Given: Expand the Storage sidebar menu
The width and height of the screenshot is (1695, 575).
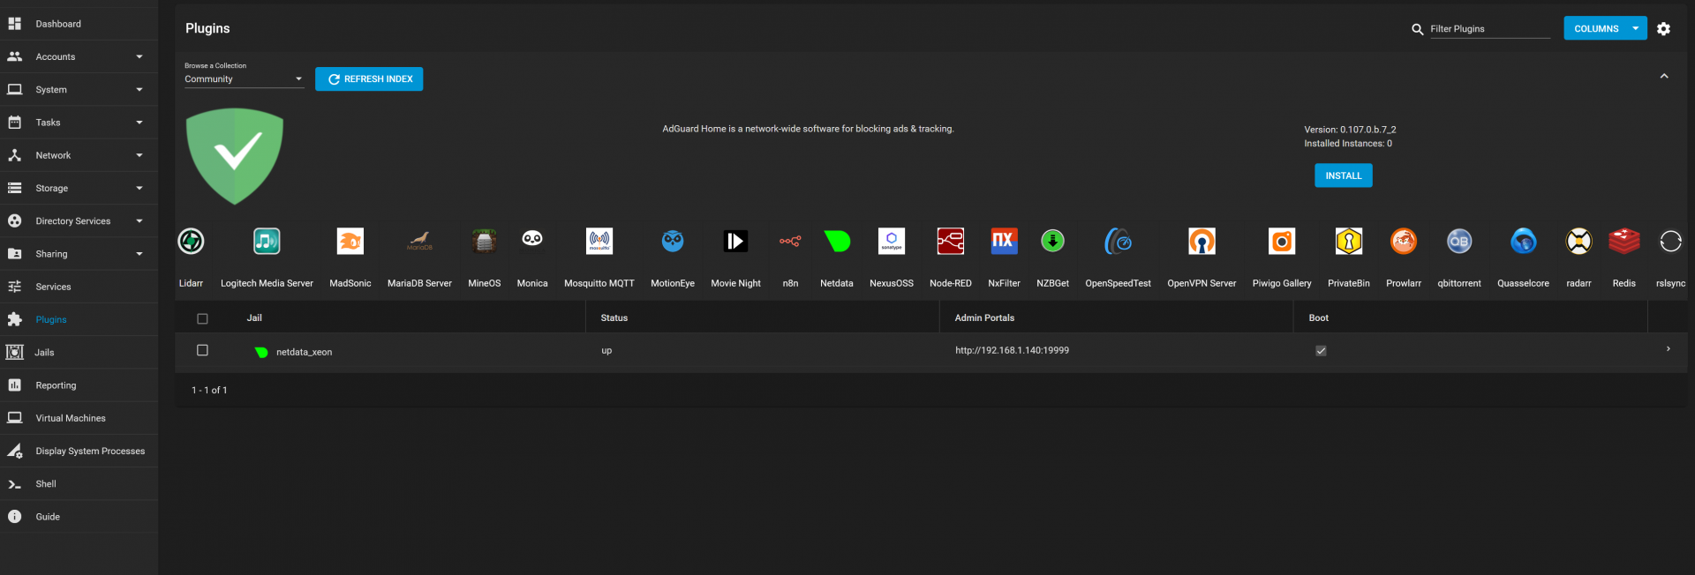Looking at the screenshot, I should pos(79,188).
